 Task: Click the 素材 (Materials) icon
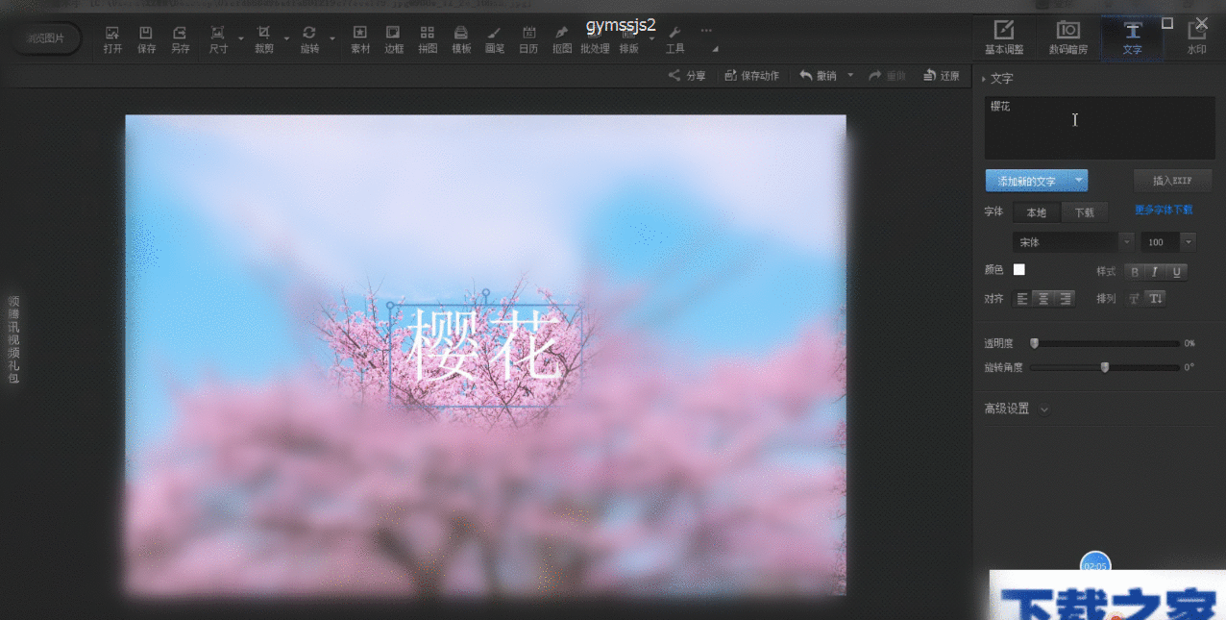(x=360, y=38)
